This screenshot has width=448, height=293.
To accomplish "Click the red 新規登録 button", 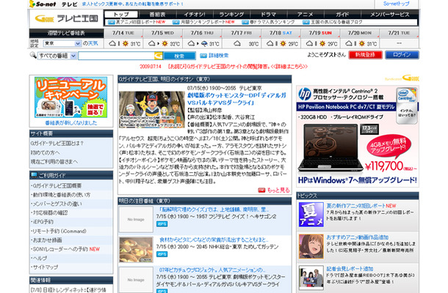I will tap(365, 55).
